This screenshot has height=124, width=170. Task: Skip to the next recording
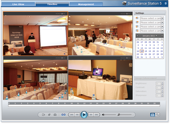click(x=97, y=115)
